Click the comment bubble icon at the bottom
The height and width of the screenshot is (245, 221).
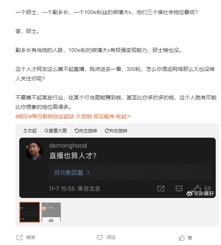[100, 237]
